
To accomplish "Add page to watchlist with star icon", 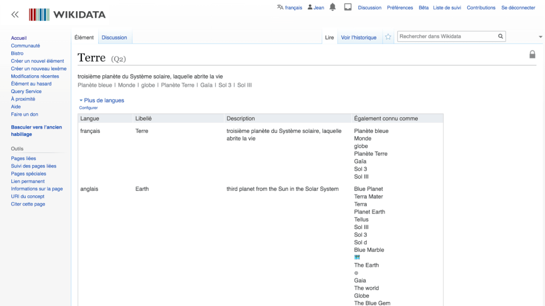I will [x=388, y=37].
